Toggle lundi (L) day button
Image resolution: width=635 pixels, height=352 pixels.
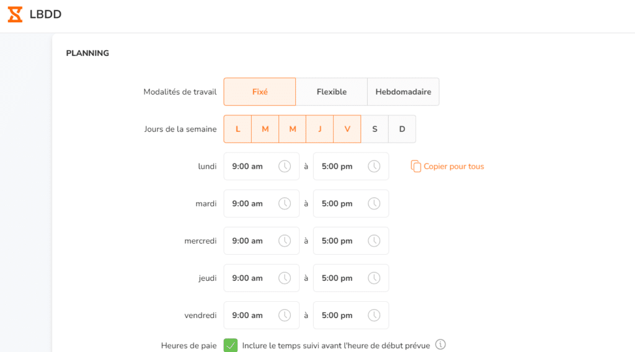click(x=238, y=129)
